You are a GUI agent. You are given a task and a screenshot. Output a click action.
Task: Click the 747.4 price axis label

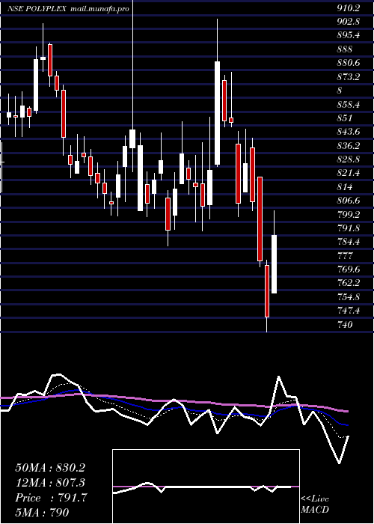[349, 311]
